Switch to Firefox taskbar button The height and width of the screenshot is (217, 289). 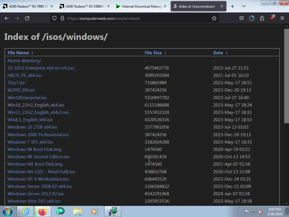[x=42, y=211]
